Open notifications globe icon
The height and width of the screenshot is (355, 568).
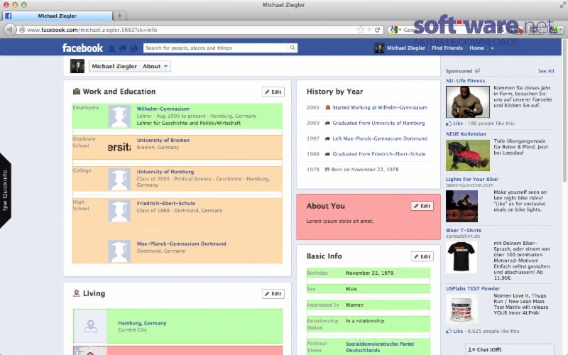coord(134,48)
